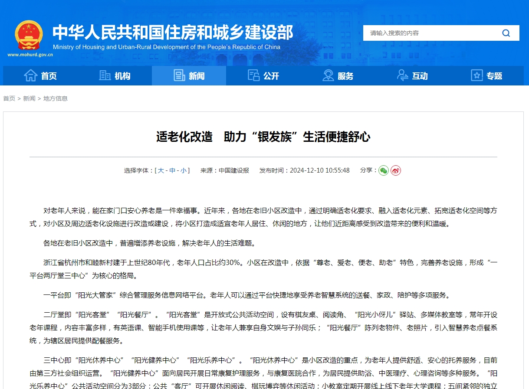This screenshot has width=529, height=389.
Task: Click the search magnifier icon
Action: pos(506,33)
